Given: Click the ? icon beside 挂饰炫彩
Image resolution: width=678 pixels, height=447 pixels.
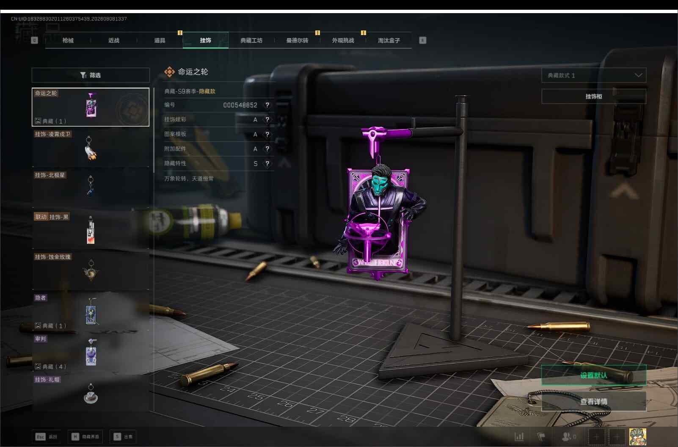Looking at the screenshot, I should tap(267, 120).
